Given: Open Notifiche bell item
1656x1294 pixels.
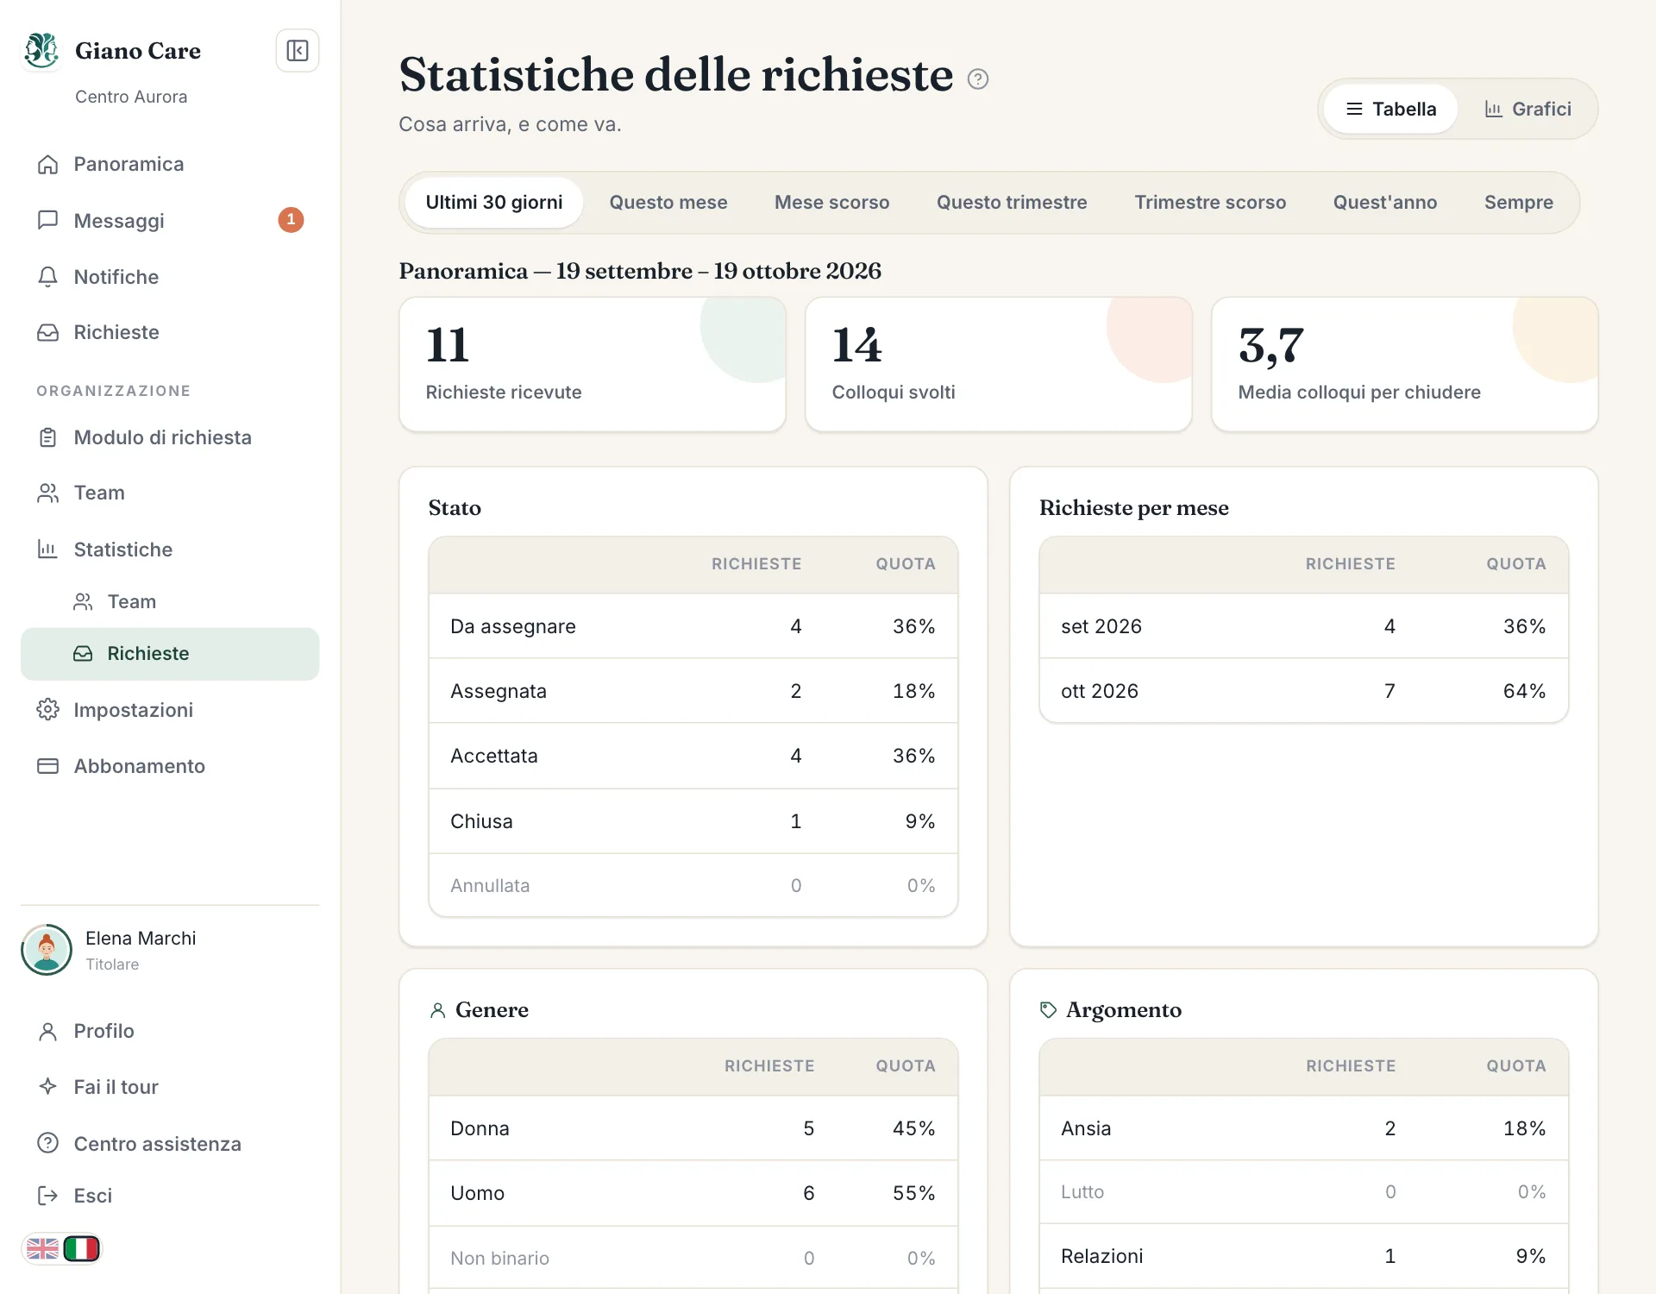Looking at the screenshot, I should [x=170, y=277].
